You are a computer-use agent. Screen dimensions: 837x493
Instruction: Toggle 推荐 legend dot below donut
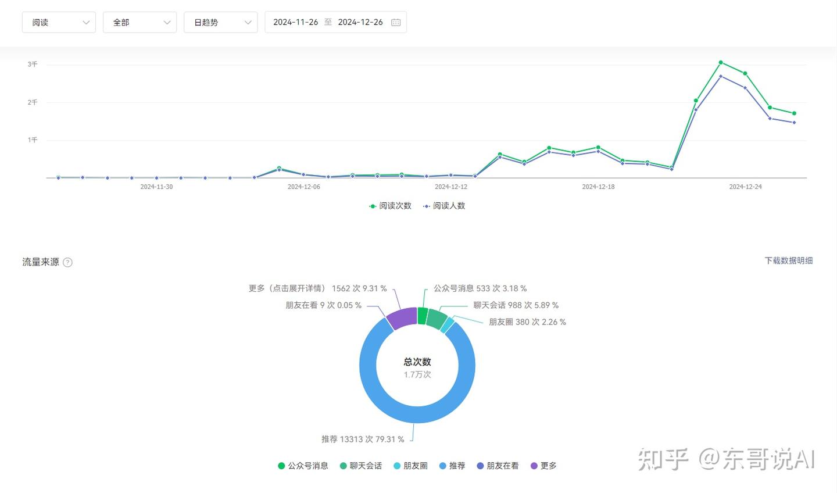[443, 466]
